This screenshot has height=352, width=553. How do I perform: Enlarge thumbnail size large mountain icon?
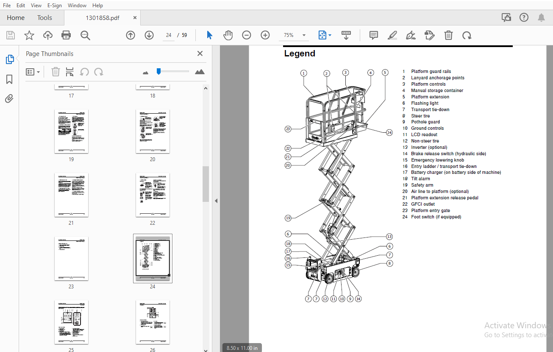(x=200, y=72)
